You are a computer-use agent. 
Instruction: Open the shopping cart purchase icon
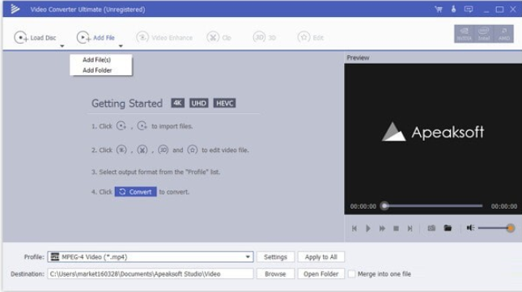pyautogui.click(x=439, y=10)
